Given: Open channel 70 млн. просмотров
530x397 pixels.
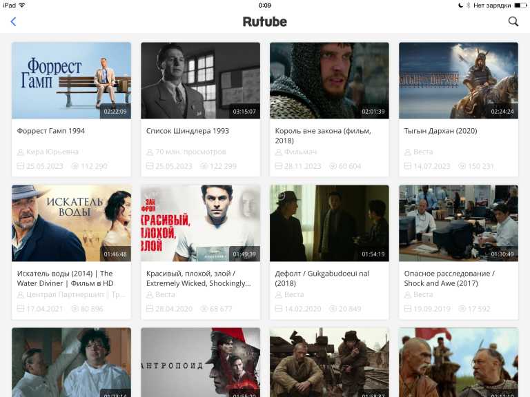Looking at the screenshot, I should (190, 152).
